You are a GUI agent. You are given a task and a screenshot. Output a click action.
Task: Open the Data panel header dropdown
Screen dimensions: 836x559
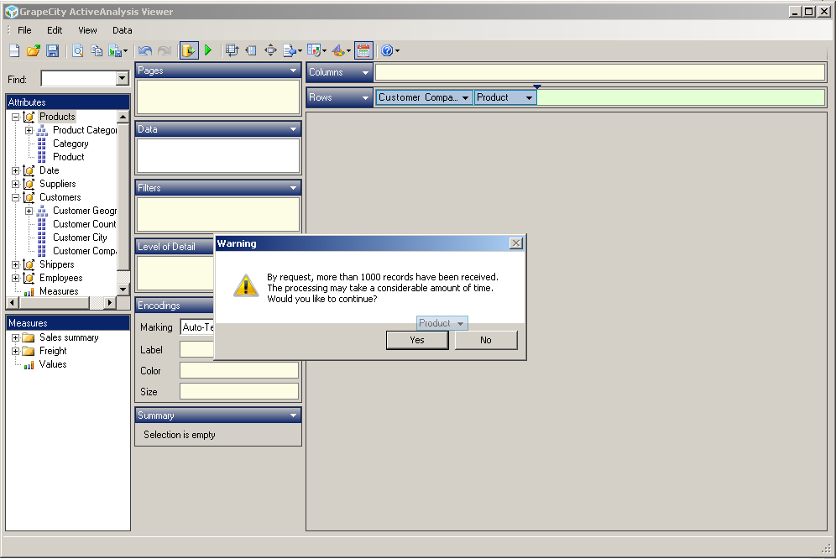coord(293,129)
